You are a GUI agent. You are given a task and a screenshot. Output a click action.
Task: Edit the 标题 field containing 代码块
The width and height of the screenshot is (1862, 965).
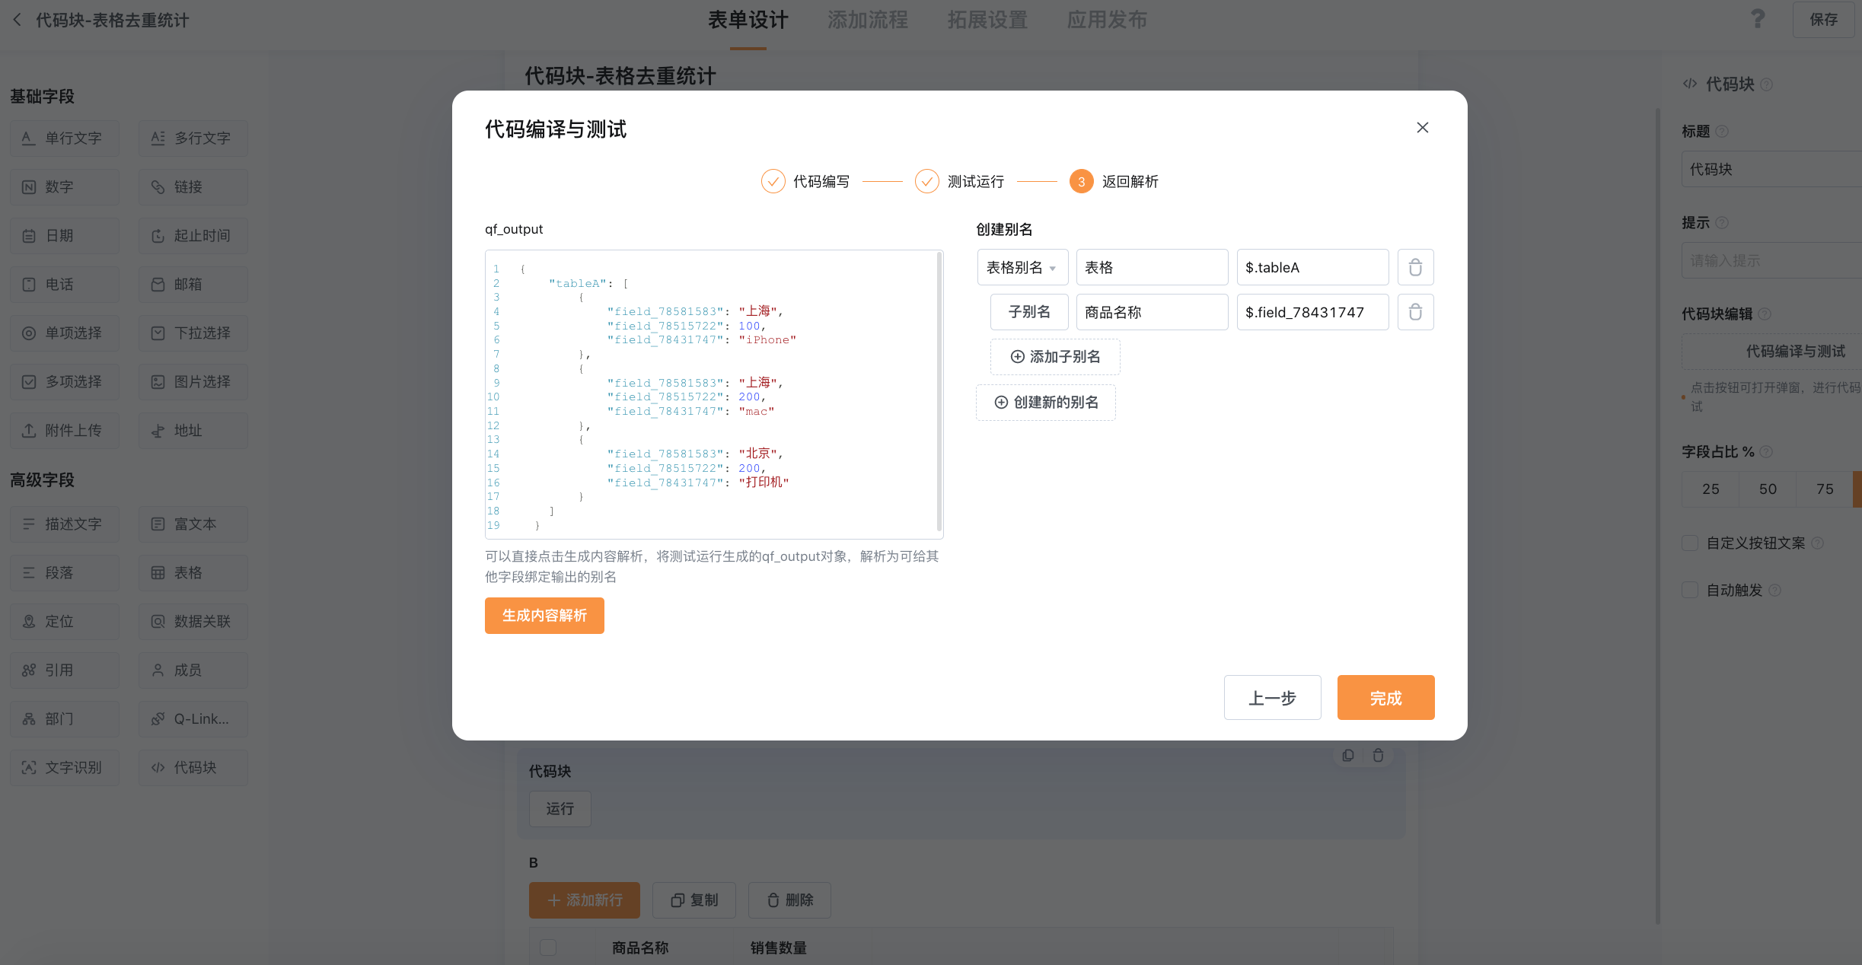pyautogui.click(x=1771, y=169)
